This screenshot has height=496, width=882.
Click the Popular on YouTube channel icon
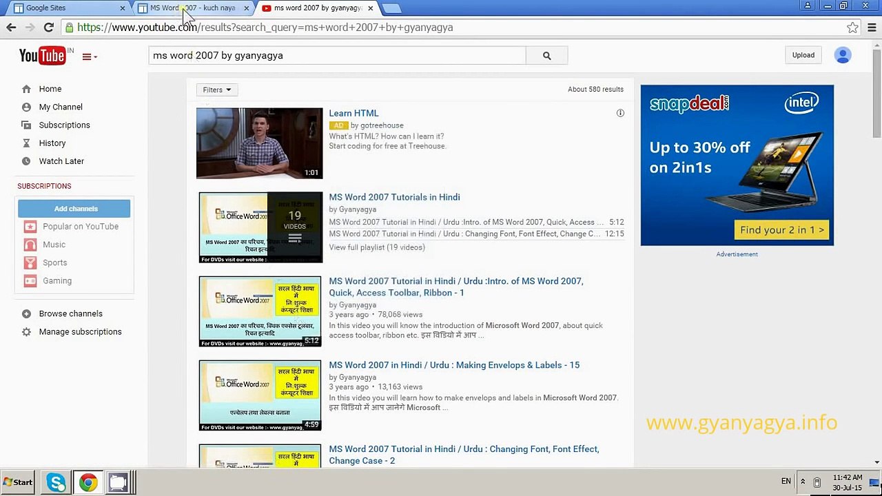coord(30,226)
